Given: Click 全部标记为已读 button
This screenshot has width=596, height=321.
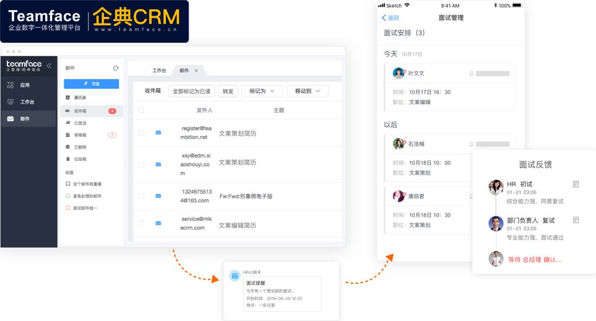Looking at the screenshot, I should click(191, 91).
